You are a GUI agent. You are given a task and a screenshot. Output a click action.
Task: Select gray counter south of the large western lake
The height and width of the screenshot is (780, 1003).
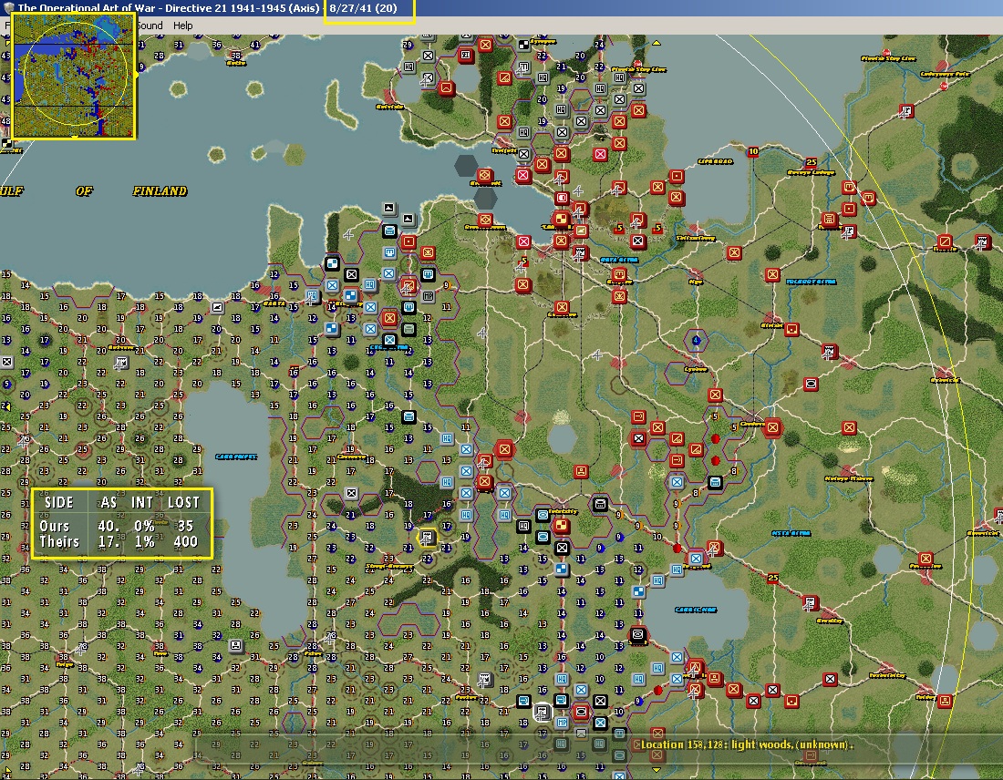(235, 645)
